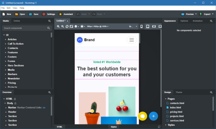Open a design with Open button
Viewport: 216px width, 129px height.
(20, 14)
